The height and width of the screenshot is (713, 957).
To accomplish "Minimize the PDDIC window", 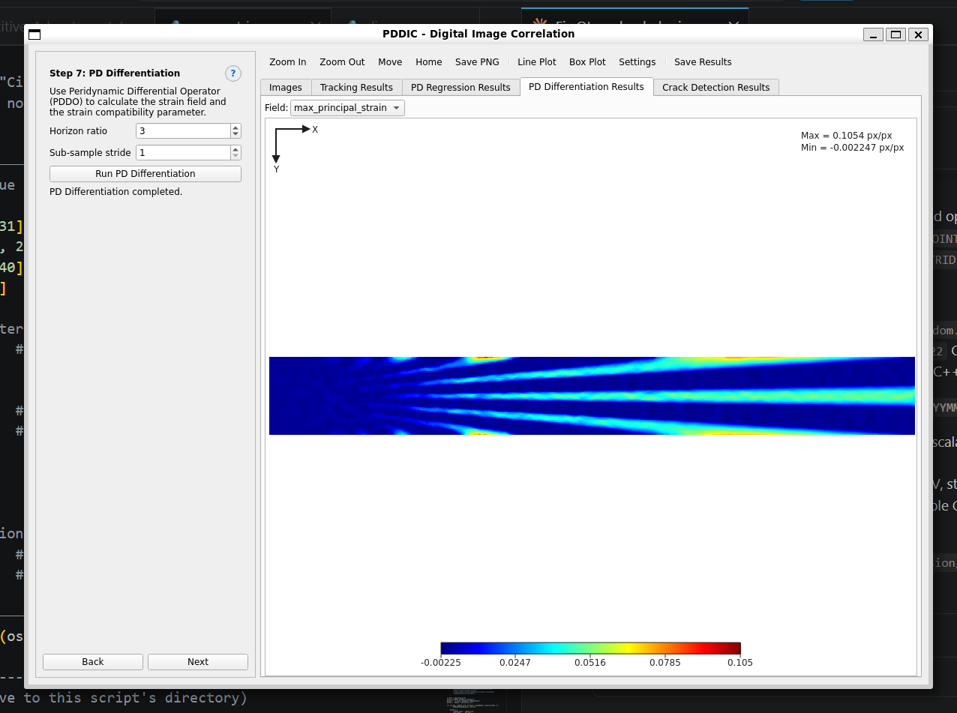I will pos(873,34).
